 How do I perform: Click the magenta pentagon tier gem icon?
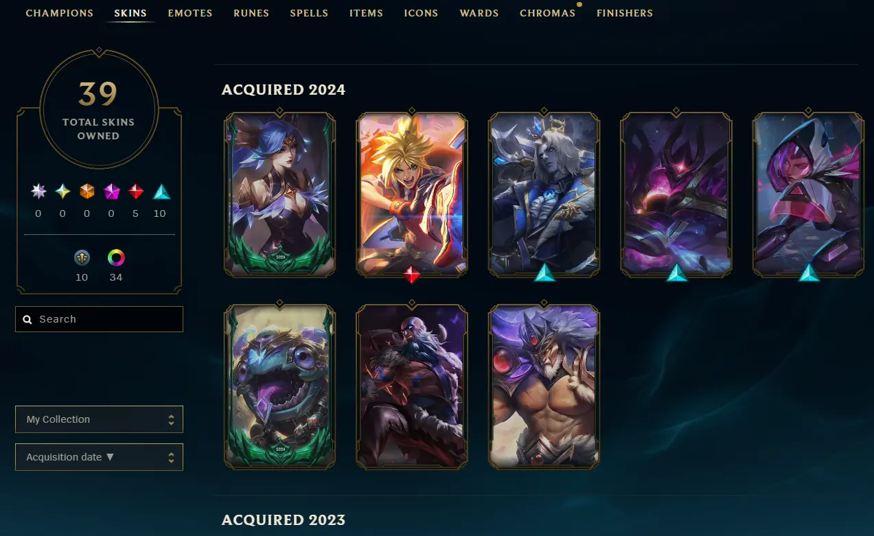point(111,191)
